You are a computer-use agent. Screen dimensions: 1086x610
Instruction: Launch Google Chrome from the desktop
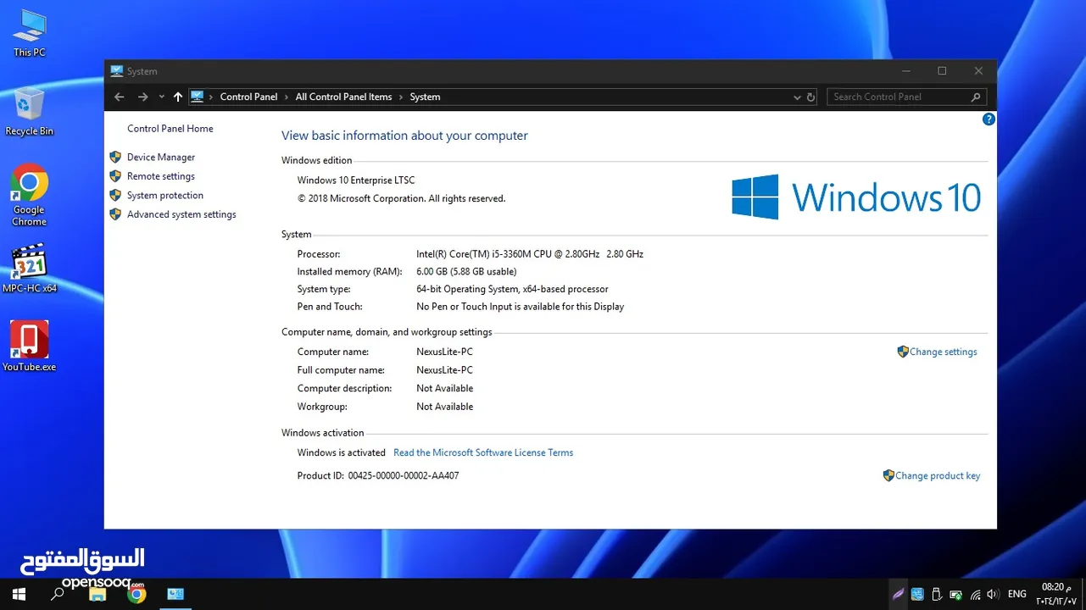[29, 194]
